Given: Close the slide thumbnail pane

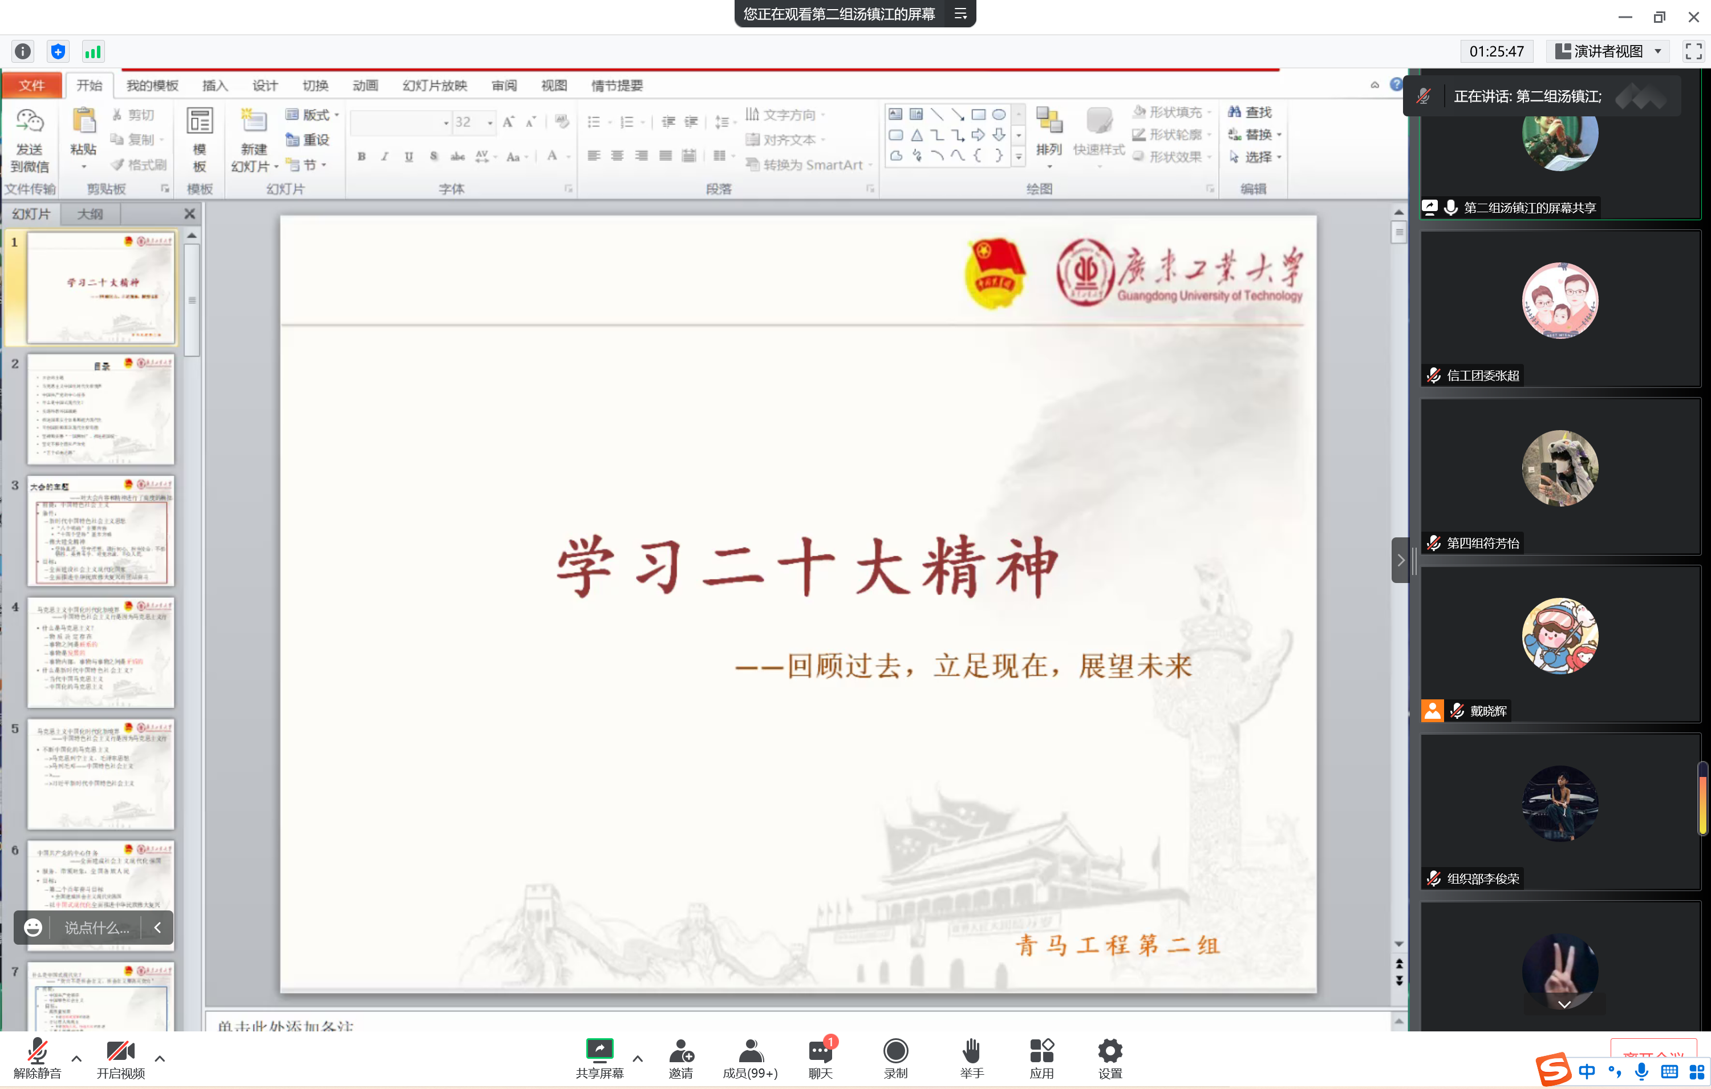Looking at the screenshot, I should (x=190, y=213).
